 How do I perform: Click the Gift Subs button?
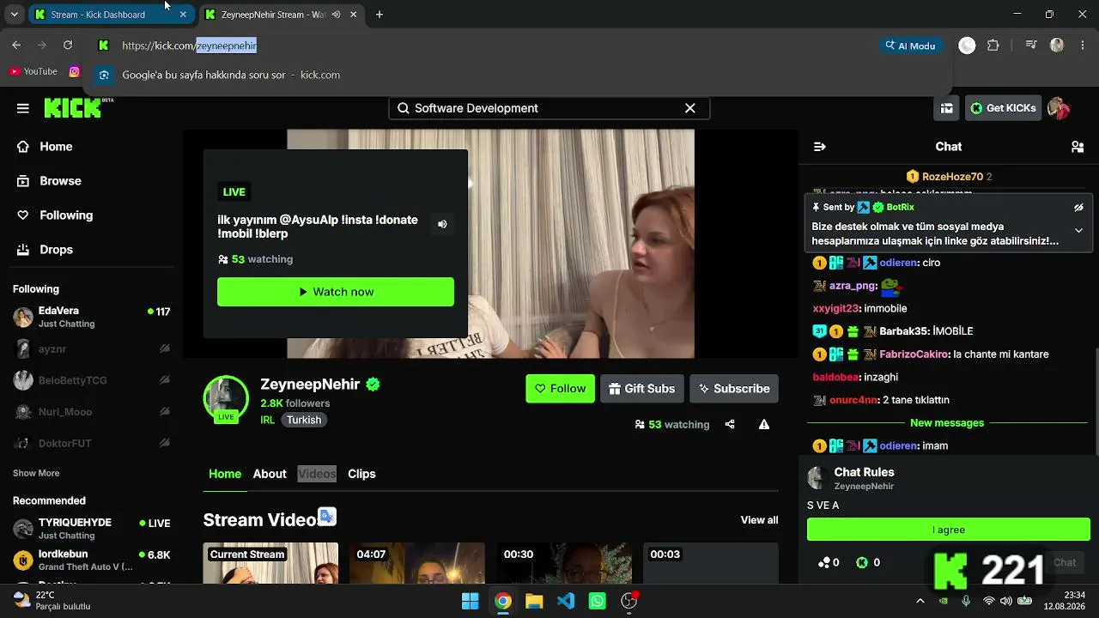point(642,389)
